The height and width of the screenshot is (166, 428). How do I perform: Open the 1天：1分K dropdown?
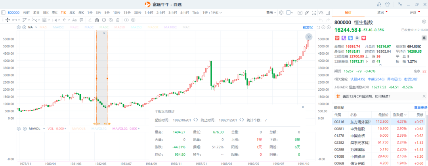tap(212, 13)
